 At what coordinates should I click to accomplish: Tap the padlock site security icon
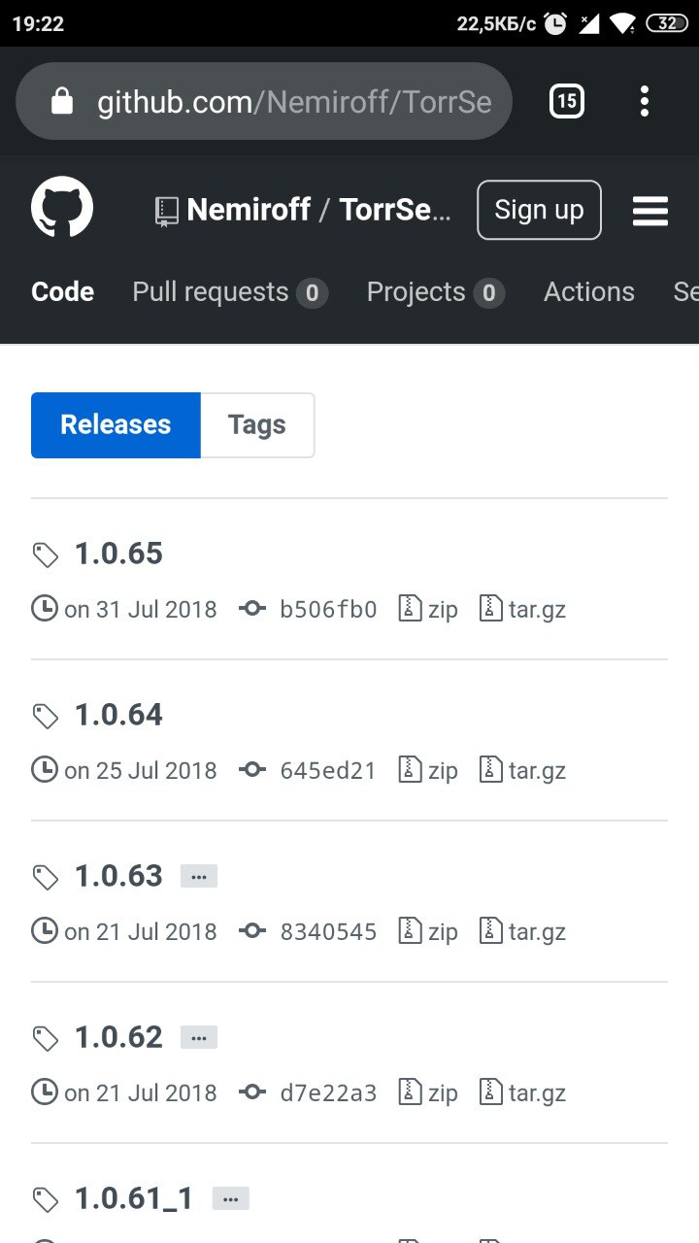(x=62, y=101)
